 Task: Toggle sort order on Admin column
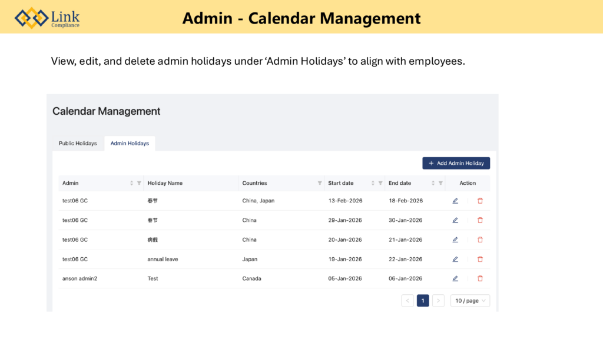click(131, 183)
